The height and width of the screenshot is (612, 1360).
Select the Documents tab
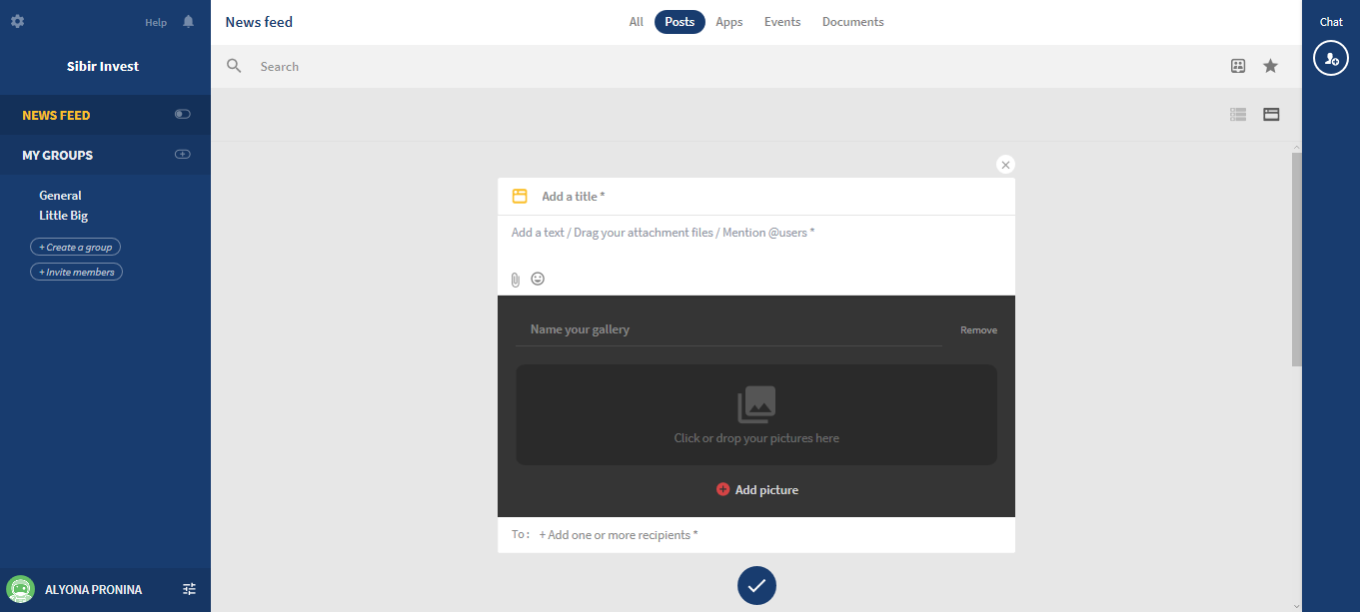pyautogui.click(x=852, y=22)
